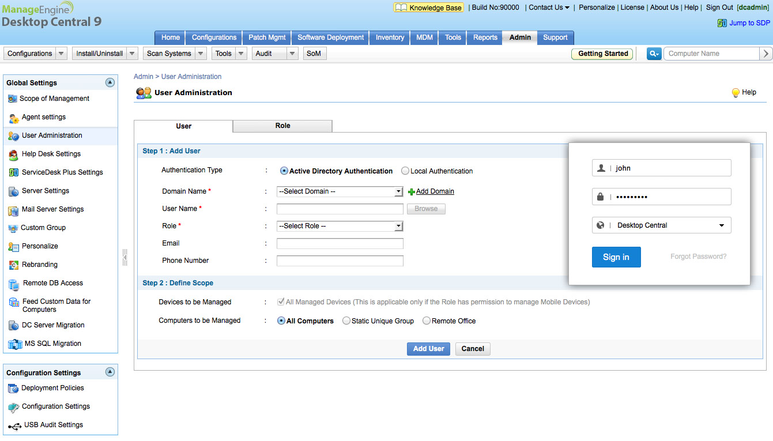Click the Scope of Management icon
Image resolution: width=773 pixels, height=441 pixels.
pos(13,99)
